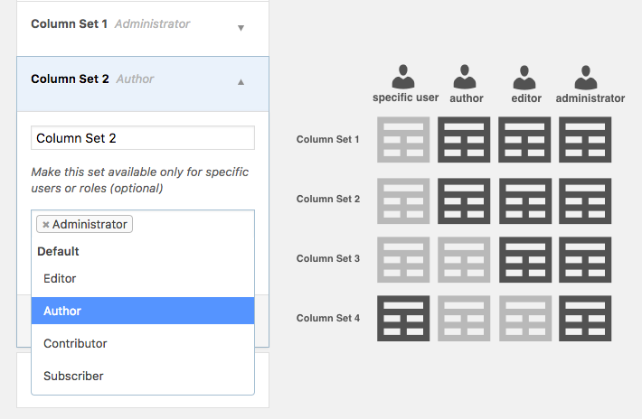The height and width of the screenshot is (419, 642).
Task: Click the editor person icon
Action: 524,78
